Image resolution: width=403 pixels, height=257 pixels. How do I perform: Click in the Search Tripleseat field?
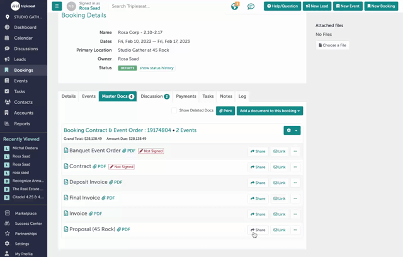click(x=164, y=6)
